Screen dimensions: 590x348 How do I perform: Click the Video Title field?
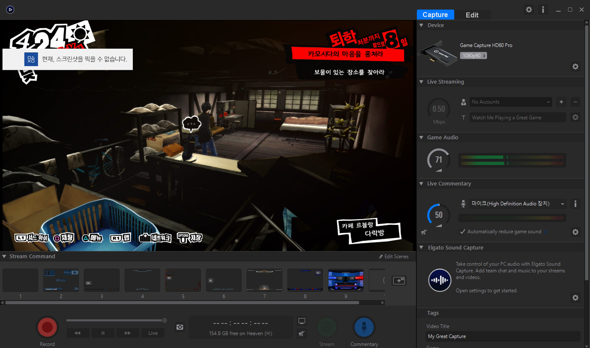point(503,336)
